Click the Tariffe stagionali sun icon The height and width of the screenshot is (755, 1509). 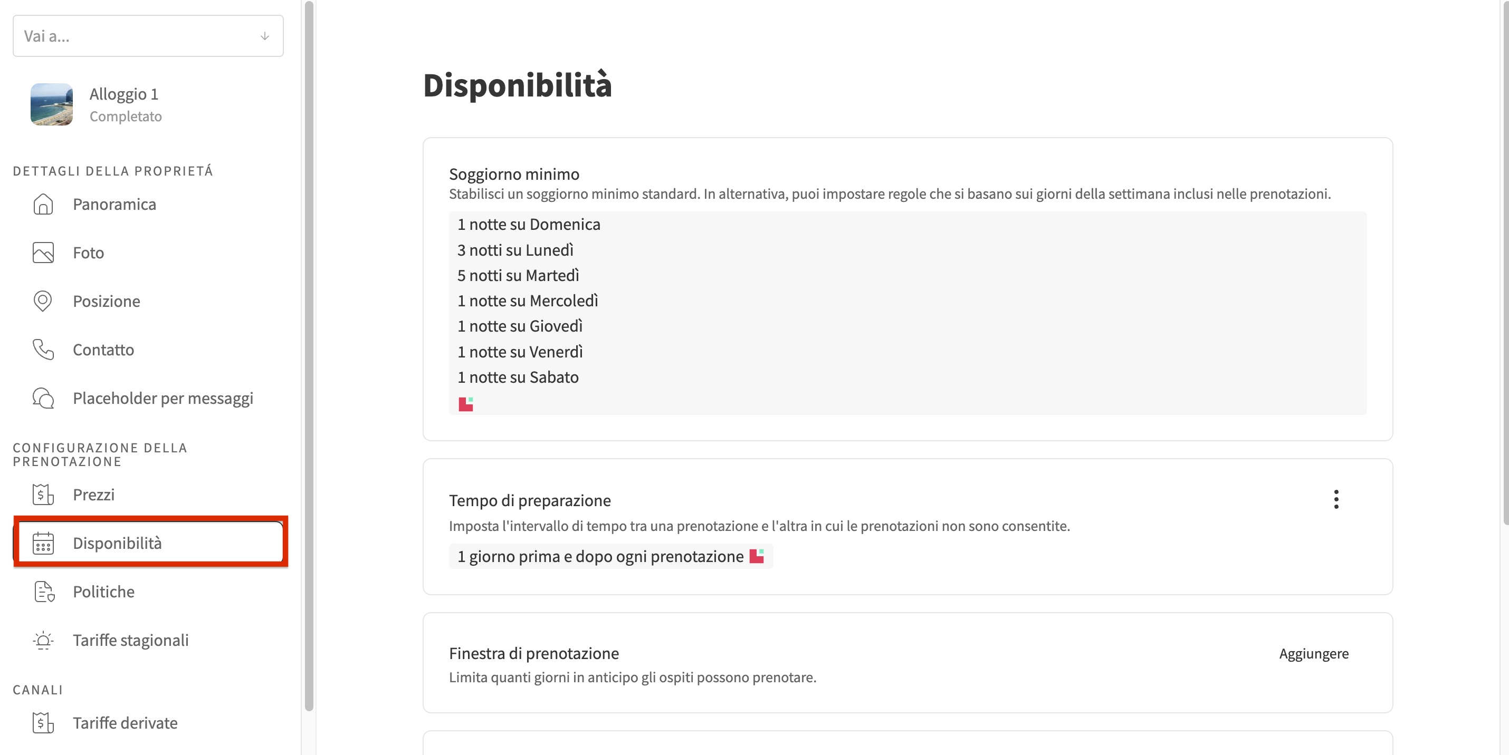[x=43, y=640]
